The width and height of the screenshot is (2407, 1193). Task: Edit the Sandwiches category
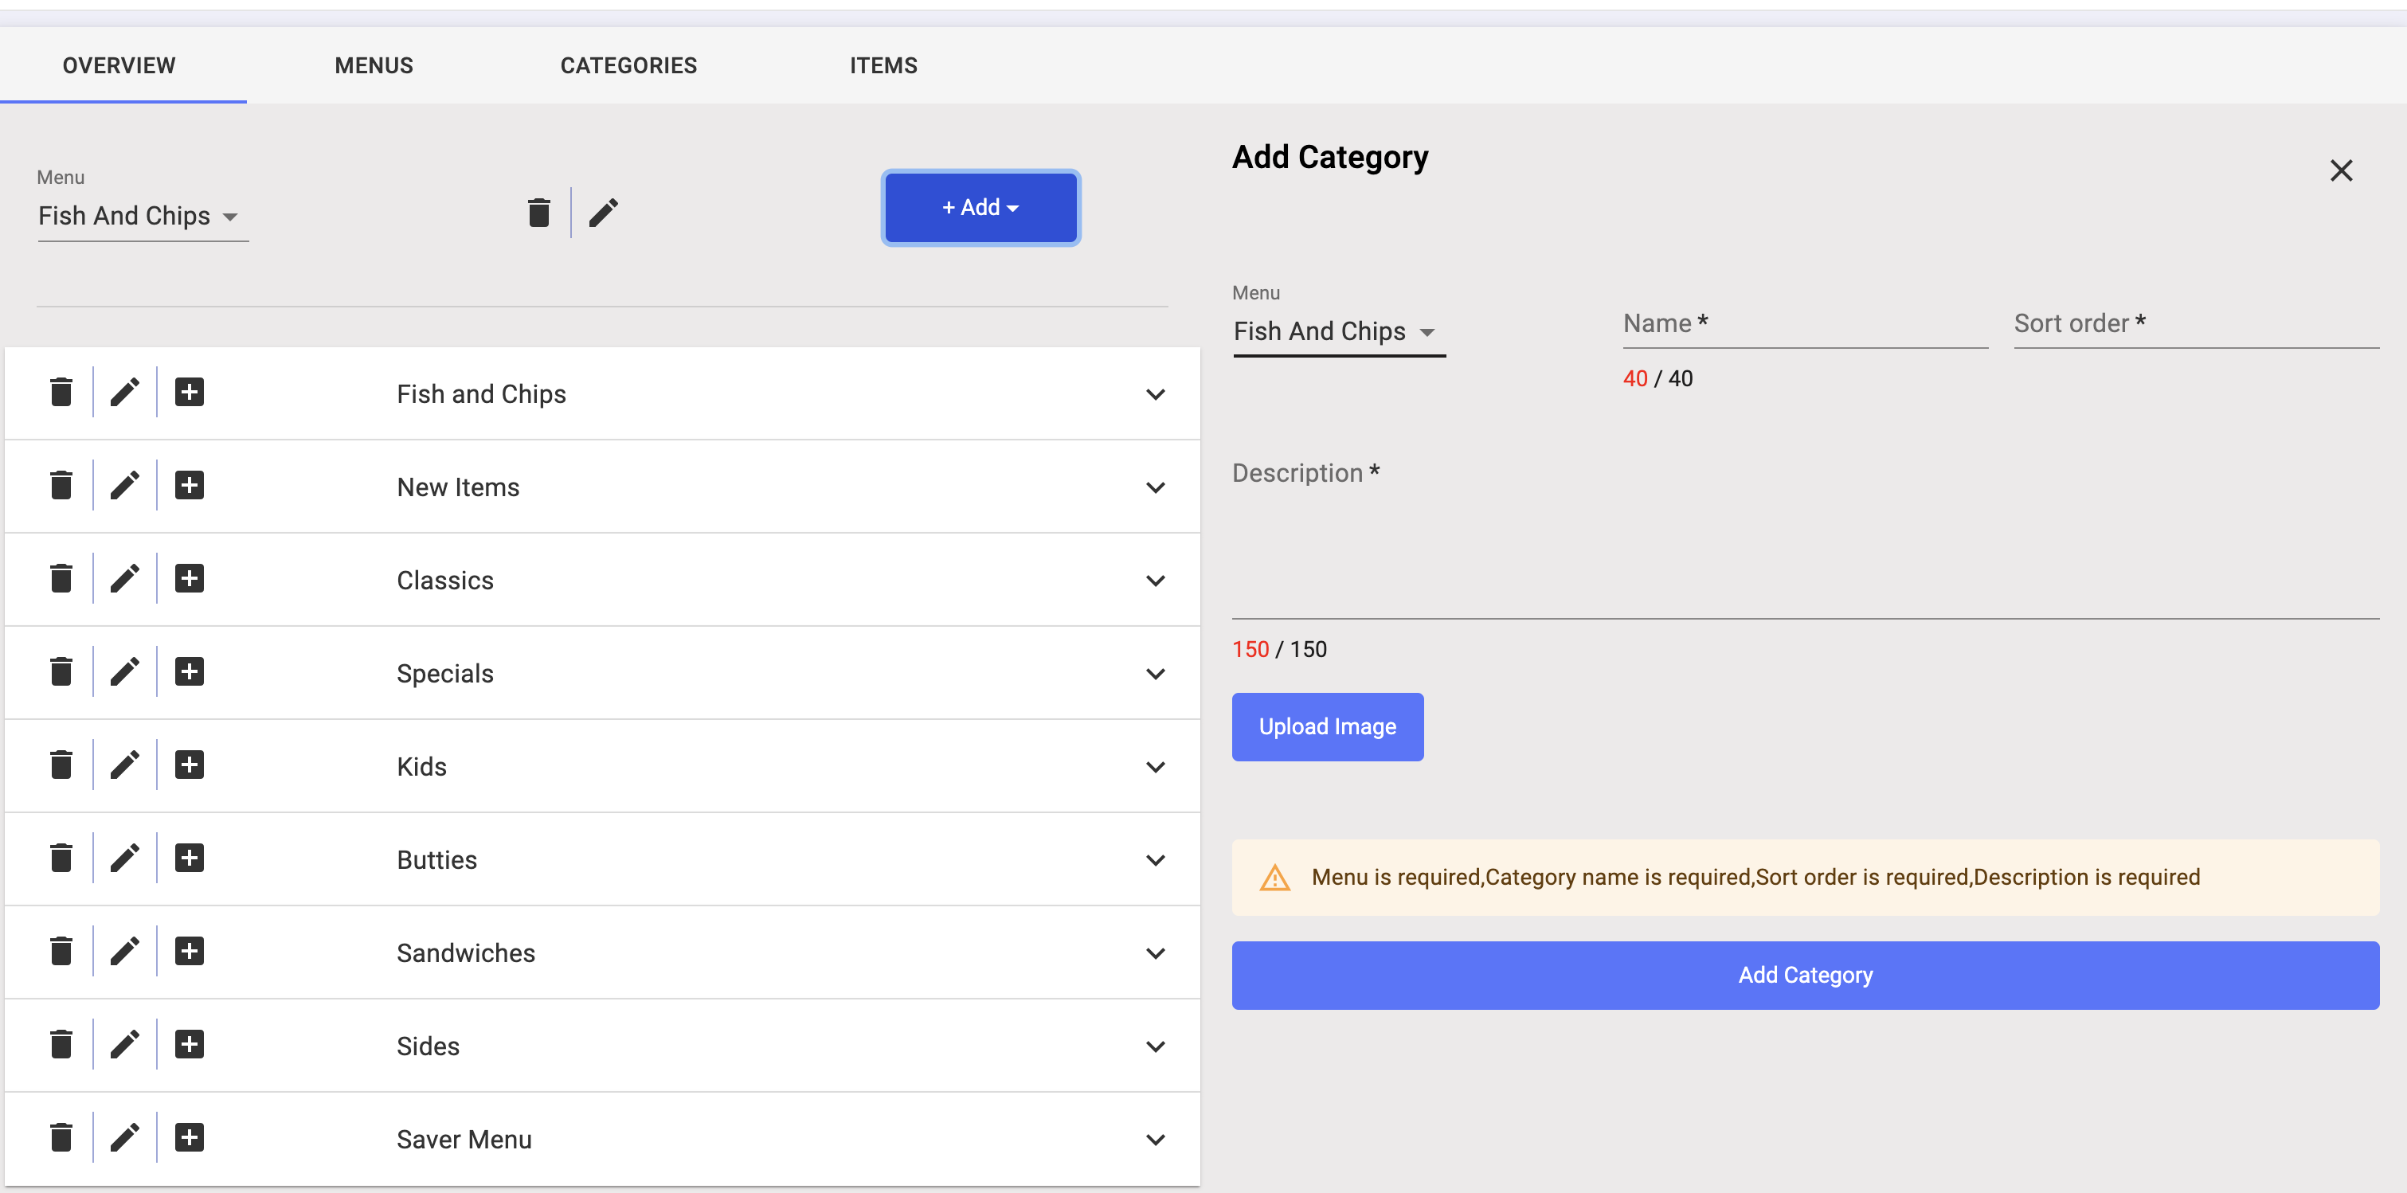(124, 951)
